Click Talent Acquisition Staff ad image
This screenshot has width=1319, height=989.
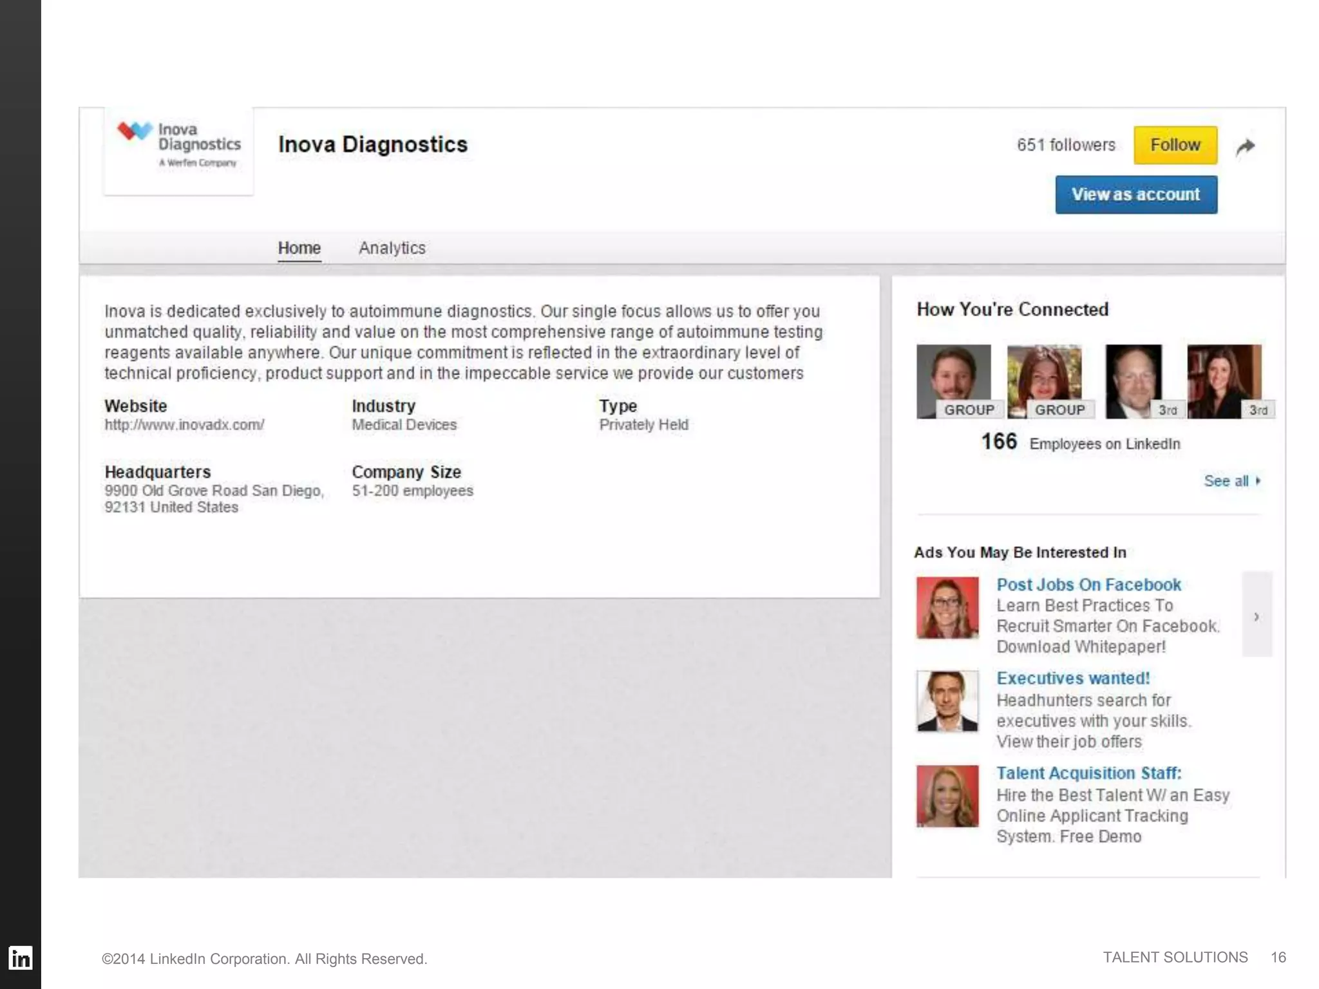click(x=947, y=796)
